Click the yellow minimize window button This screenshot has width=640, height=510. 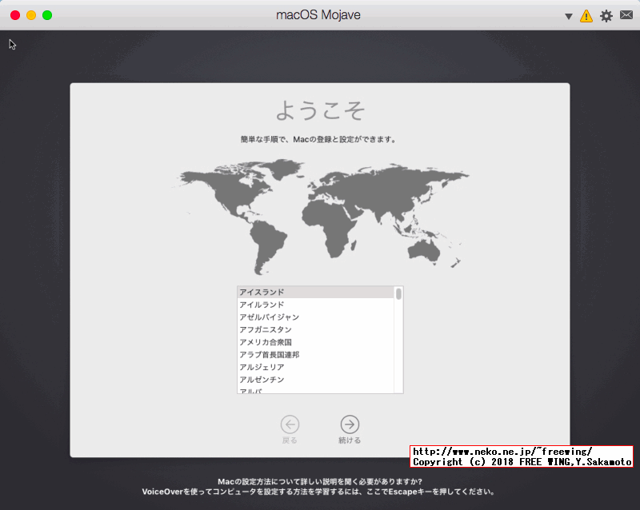point(30,14)
